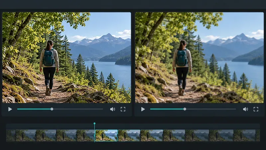Click the left player progress slider handle
This screenshot has width=266, height=150.
pyautogui.click(x=52, y=109)
